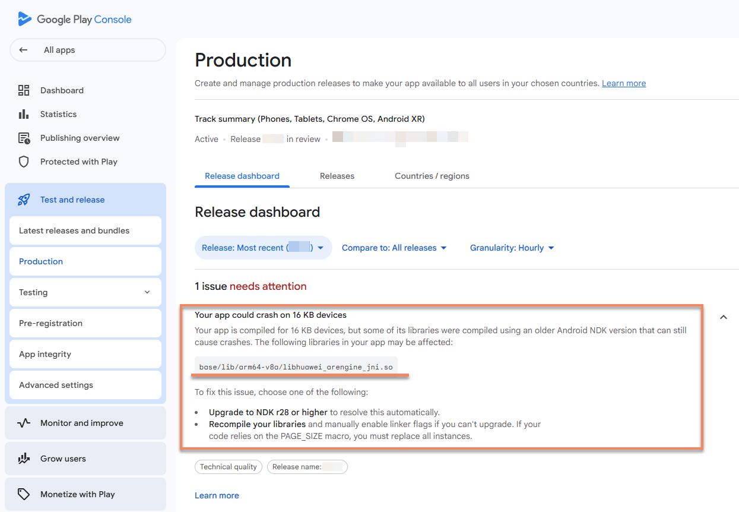Image resolution: width=739 pixels, height=512 pixels.
Task: Switch to the Release dashboard tab
Action: tap(242, 176)
